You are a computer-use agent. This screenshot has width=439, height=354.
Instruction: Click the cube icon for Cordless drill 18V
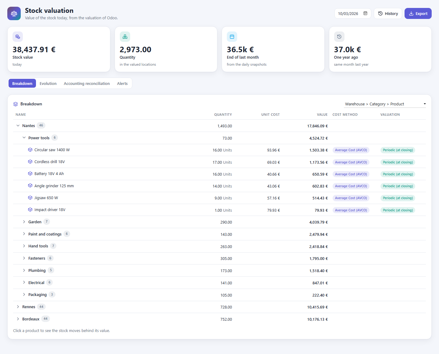(x=30, y=162)
